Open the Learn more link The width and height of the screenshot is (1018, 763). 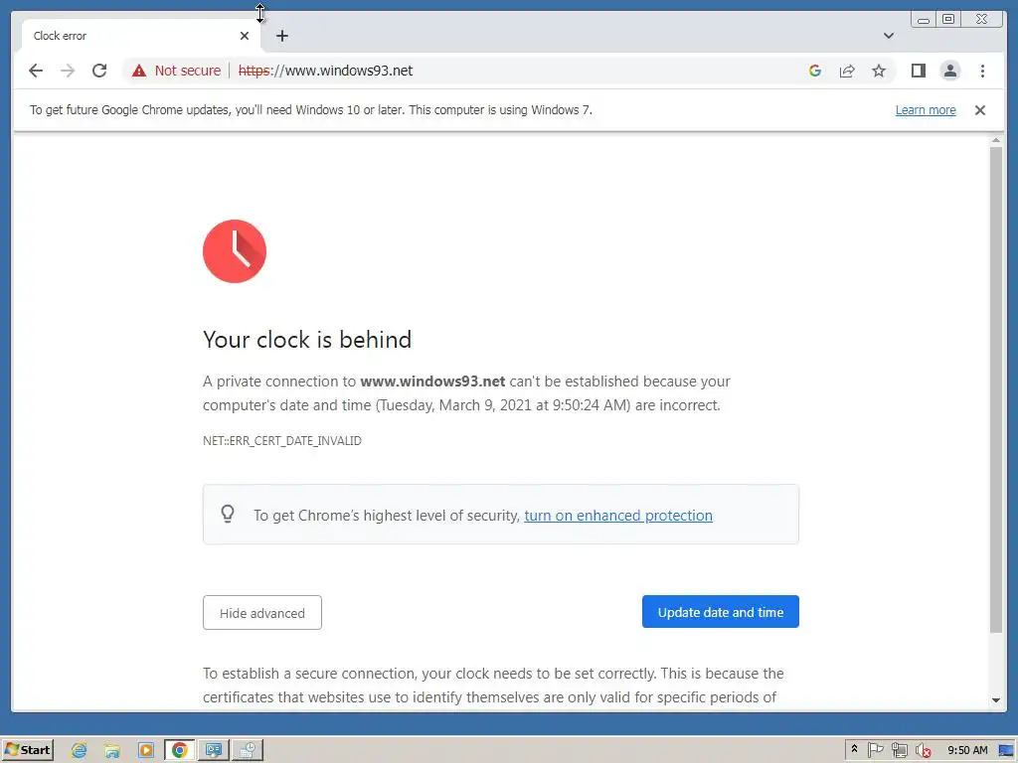coord(926,110)
